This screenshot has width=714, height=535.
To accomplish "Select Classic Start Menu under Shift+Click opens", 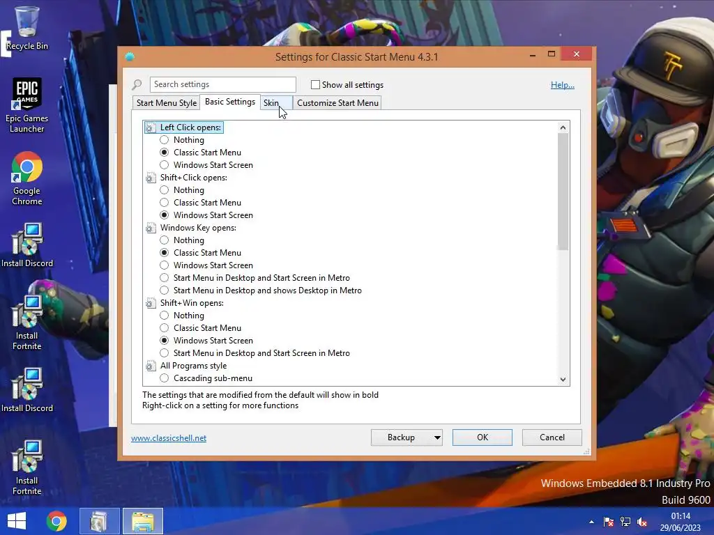I will click(165, 203).
